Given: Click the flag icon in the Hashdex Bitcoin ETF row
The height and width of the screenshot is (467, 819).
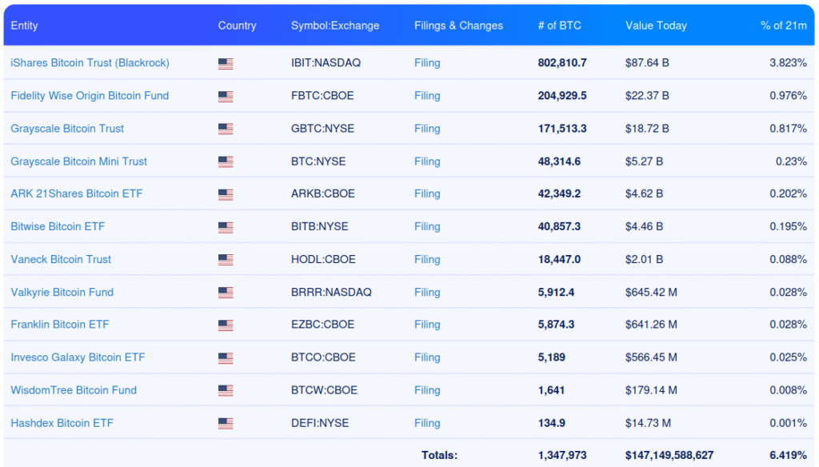Looking at the screenshot, I should 226,424.
